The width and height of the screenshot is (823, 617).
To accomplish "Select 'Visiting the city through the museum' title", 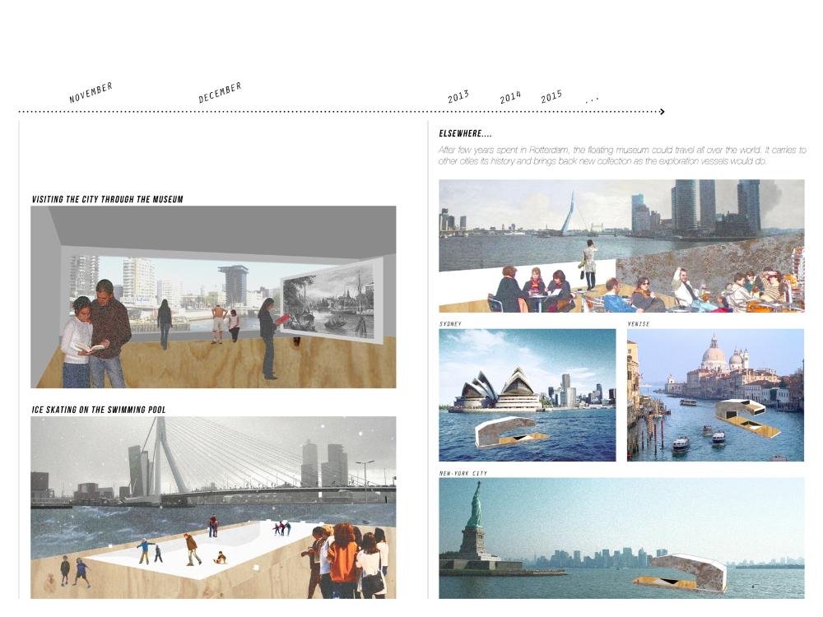I will tap(107, 199).
